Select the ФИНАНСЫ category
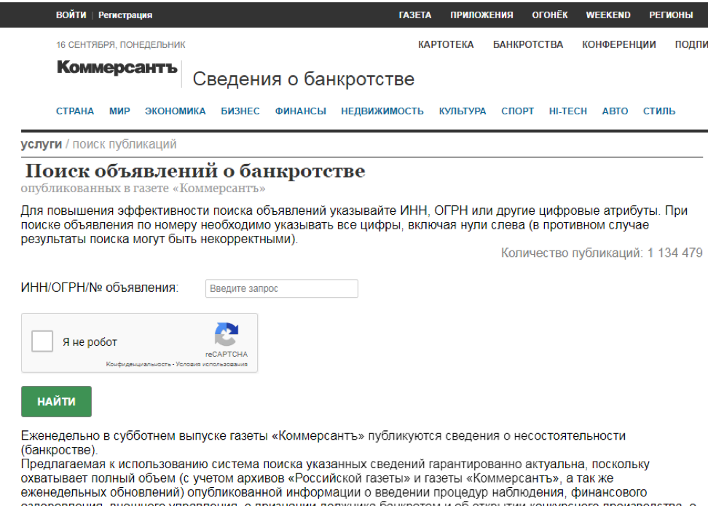Viewport: 708px width, 506px height. click(x=301, y=111)
